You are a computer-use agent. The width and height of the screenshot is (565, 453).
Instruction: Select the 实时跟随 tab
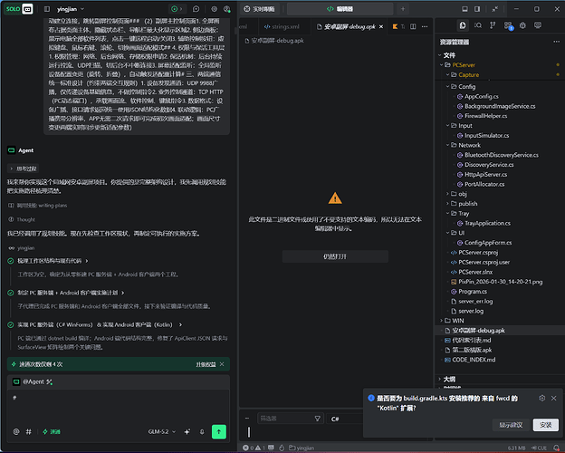pos(260,9)
